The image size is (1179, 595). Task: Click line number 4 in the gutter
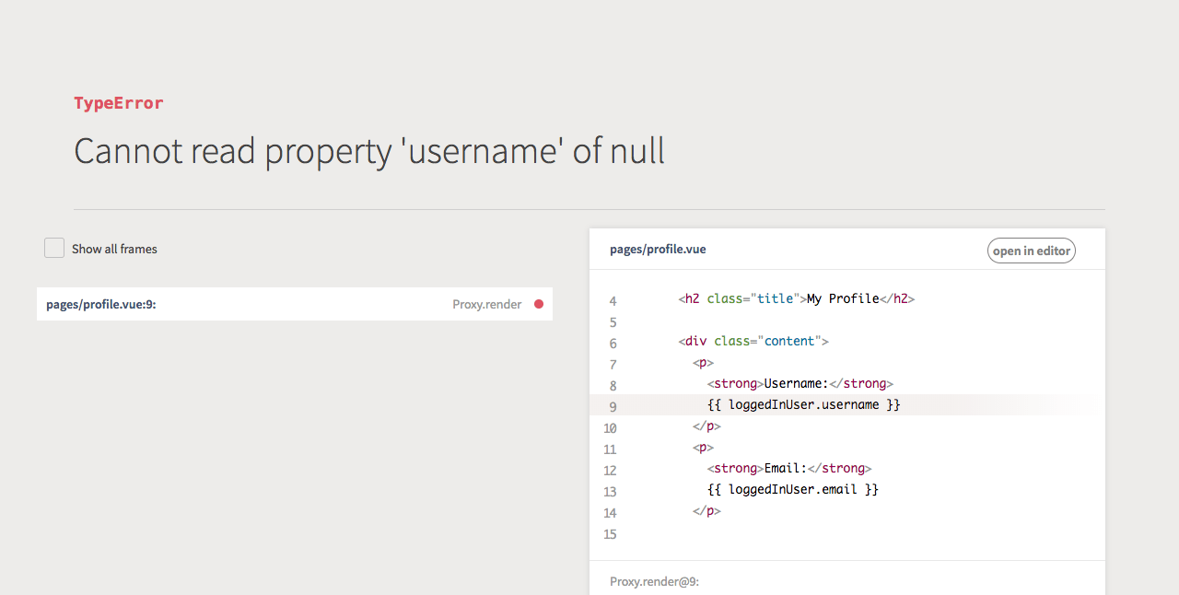click(613, 301)
